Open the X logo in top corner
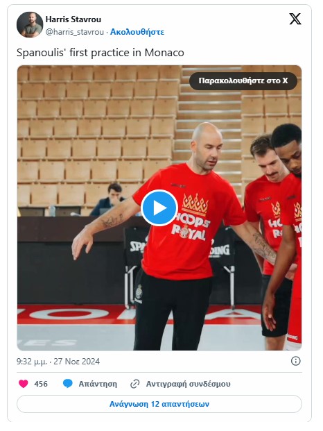 click(x=295, y=19)
